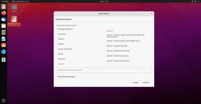Close the Install Ubuntu window
This screenshot has width=201, height=104.
pyautogui.click(x=152, y=14)
